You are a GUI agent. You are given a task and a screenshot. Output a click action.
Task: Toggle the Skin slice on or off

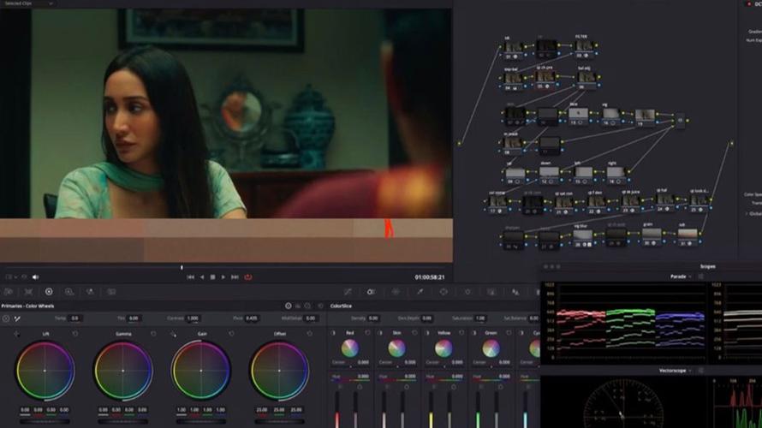[380, 333]
